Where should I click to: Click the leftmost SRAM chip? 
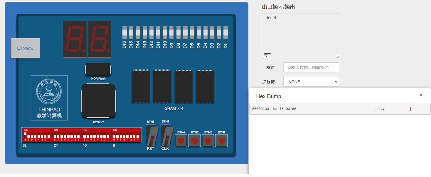140,86
